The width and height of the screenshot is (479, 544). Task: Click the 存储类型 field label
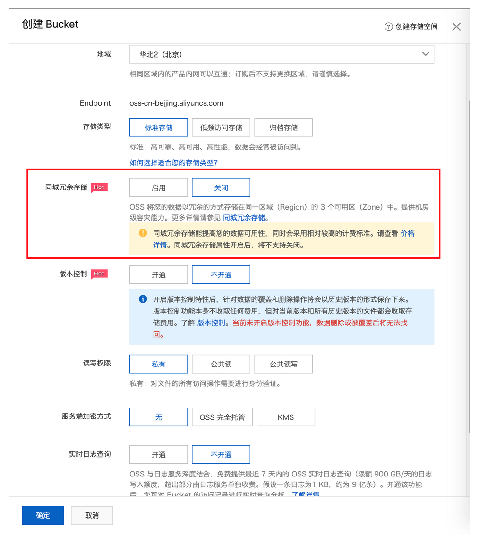(x=97, y=127)
